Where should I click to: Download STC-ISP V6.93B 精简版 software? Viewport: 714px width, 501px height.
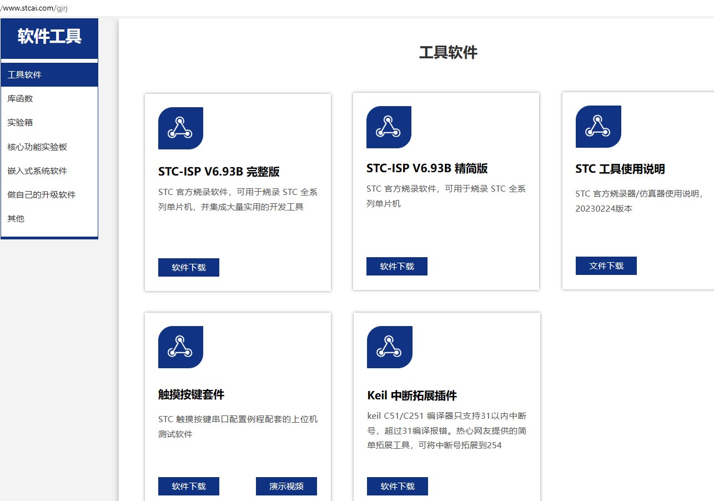397,266
